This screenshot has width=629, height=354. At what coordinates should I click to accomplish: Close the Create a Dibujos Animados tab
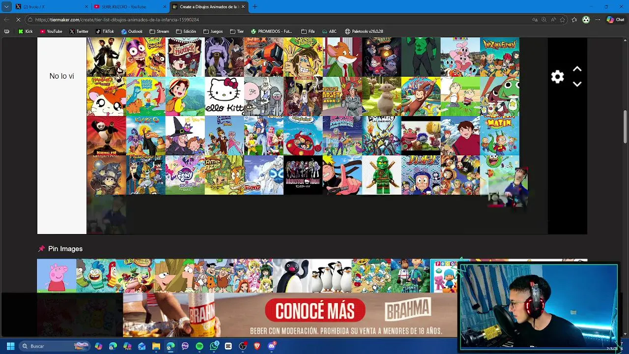pos(243,7)
